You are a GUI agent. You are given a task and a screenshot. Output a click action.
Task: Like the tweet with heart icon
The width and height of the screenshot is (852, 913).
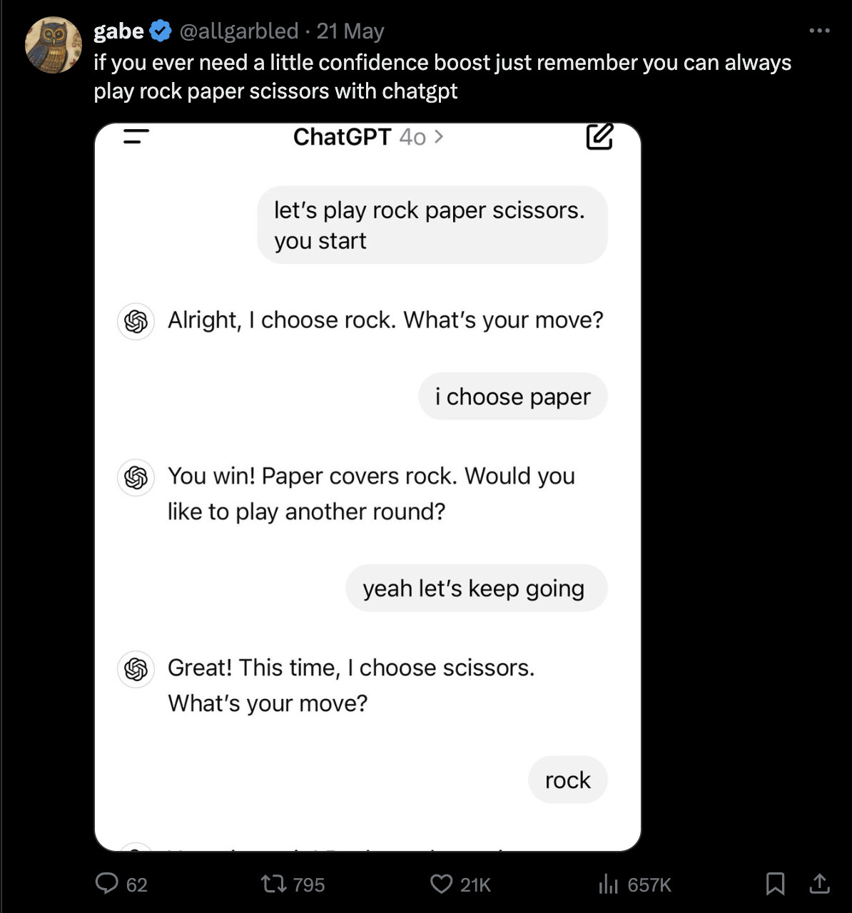[x=441, y=884]
